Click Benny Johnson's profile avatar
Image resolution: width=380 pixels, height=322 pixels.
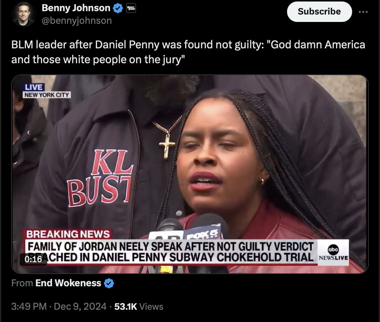coord(24,14)
